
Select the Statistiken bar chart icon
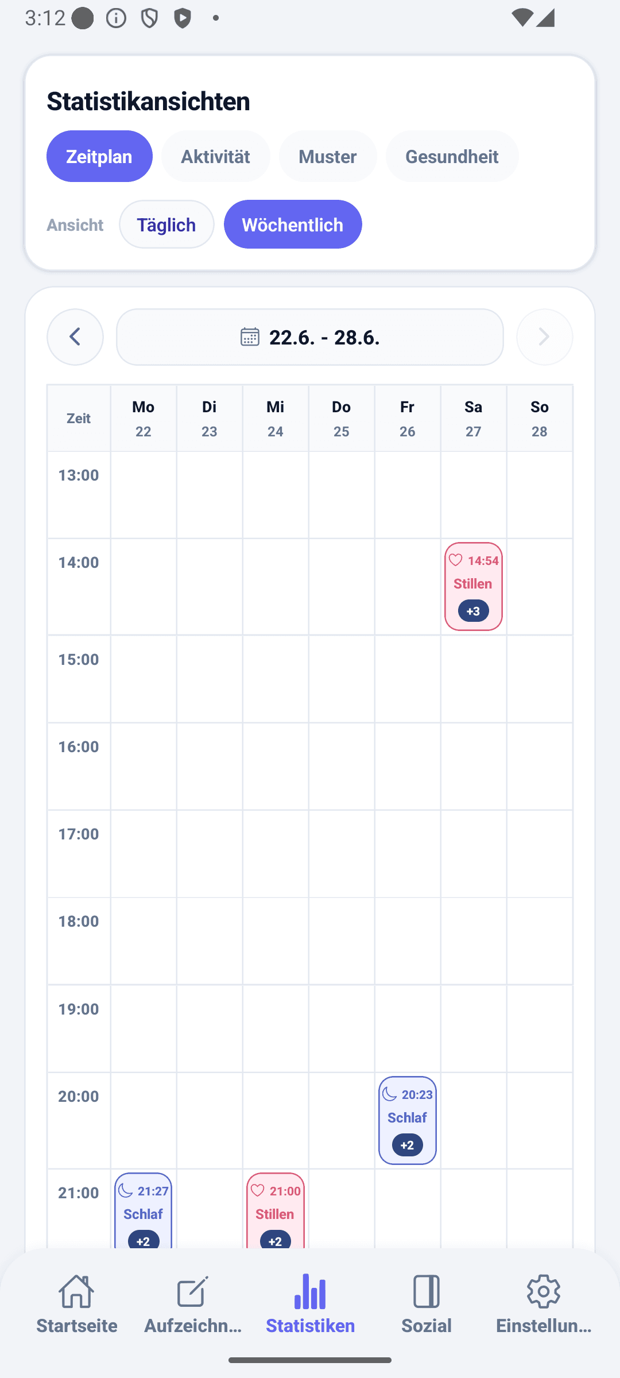[x=310, y=1292]
